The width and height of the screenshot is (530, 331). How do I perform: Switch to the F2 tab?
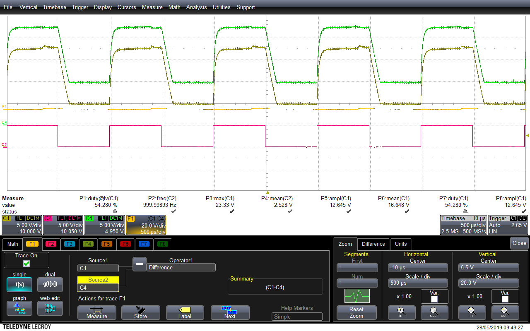(x=51, y=244)
